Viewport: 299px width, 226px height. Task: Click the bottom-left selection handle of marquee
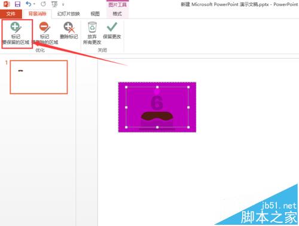(126, 127)
